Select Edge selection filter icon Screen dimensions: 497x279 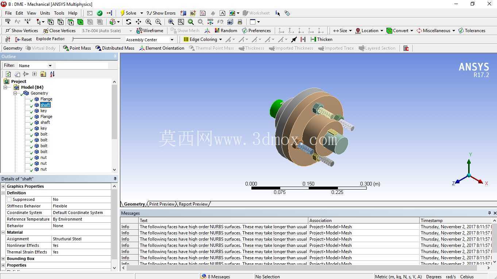(x=61, y=22)
